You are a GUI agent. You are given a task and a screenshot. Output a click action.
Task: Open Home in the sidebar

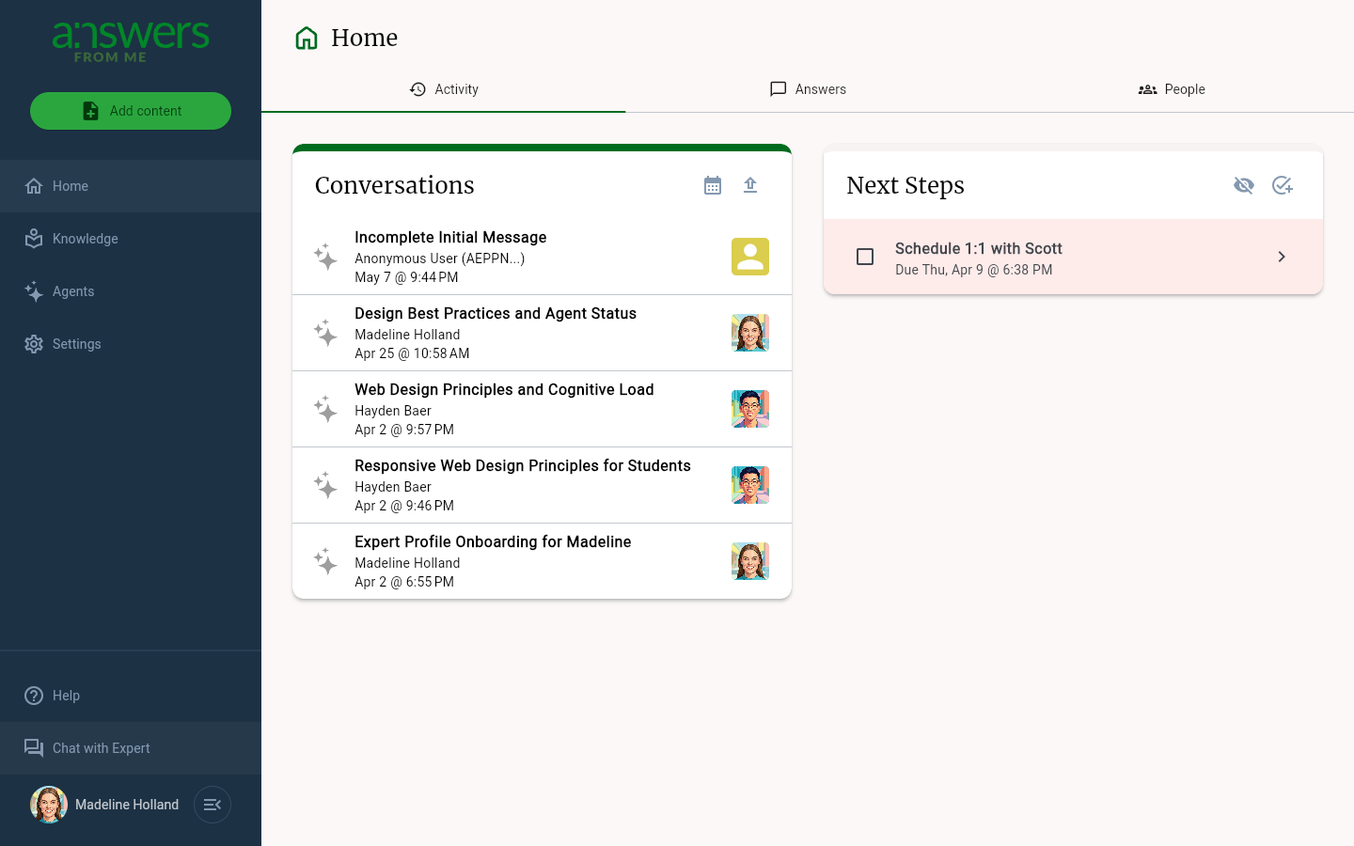[131, 186]
